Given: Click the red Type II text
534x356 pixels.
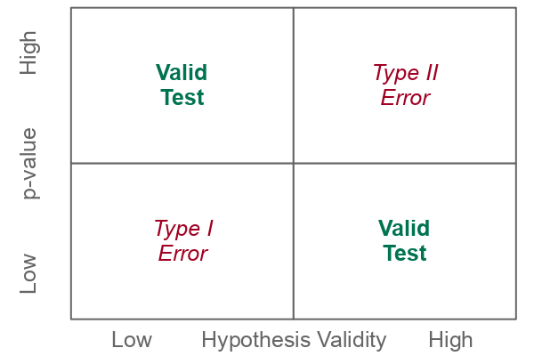Looking at the screenshot, I should (405, 73).
